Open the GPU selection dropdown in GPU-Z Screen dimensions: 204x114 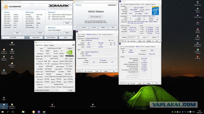(x=47, y=90)
